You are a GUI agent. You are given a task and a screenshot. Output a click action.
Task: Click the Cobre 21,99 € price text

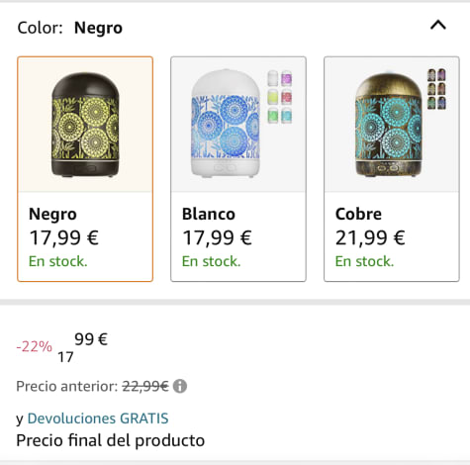point(370,237)
